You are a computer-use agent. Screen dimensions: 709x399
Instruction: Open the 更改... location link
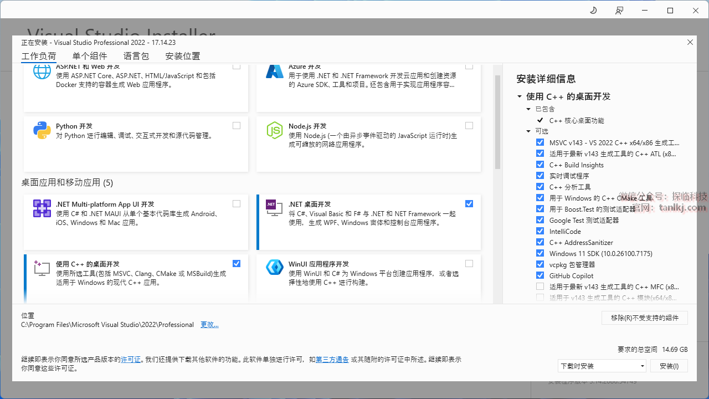[209, 325]
